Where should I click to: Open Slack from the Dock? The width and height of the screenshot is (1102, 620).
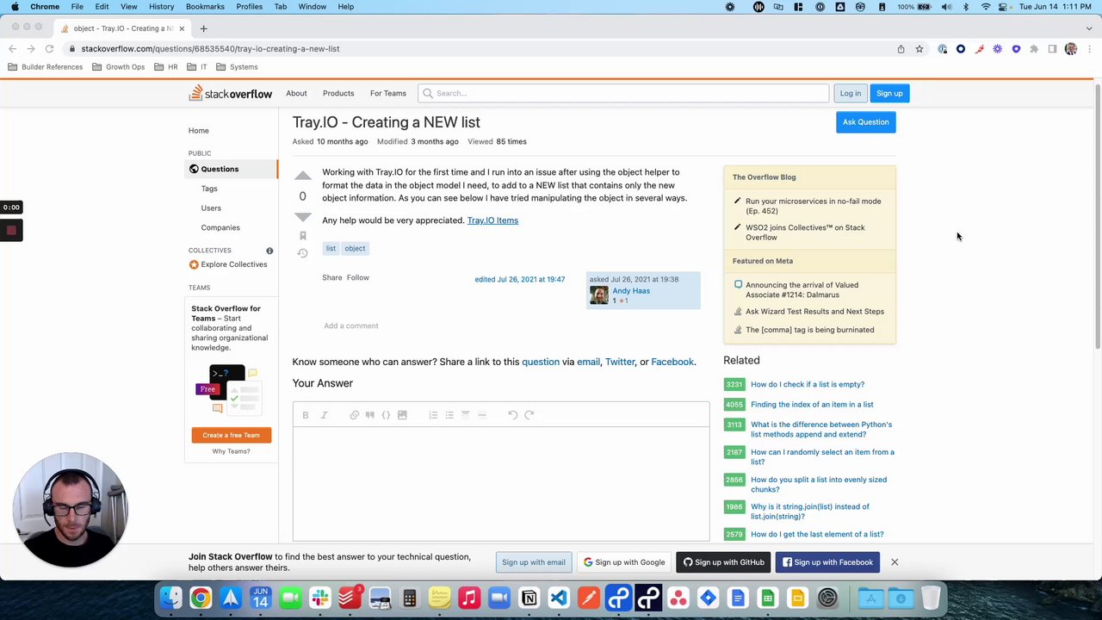[320, 598]
